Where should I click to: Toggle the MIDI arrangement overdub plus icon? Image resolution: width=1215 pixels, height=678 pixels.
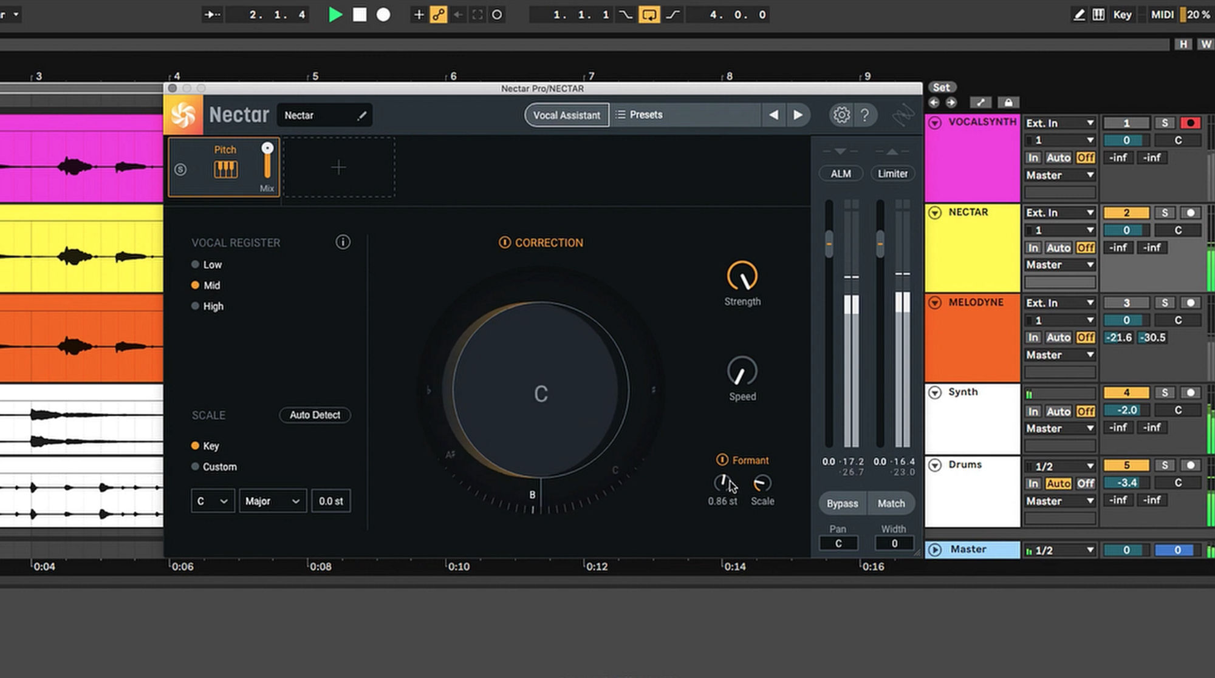(419, 15)
